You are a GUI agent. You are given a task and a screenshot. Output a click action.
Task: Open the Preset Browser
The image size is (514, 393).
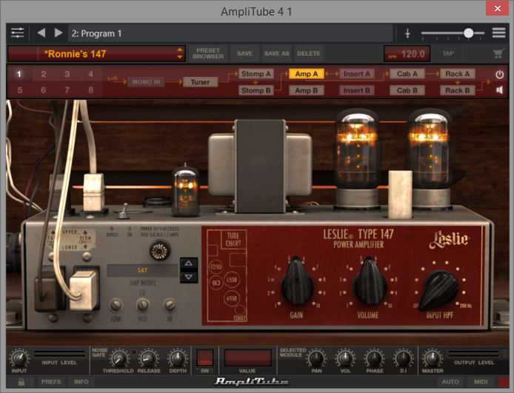point(208,53)
